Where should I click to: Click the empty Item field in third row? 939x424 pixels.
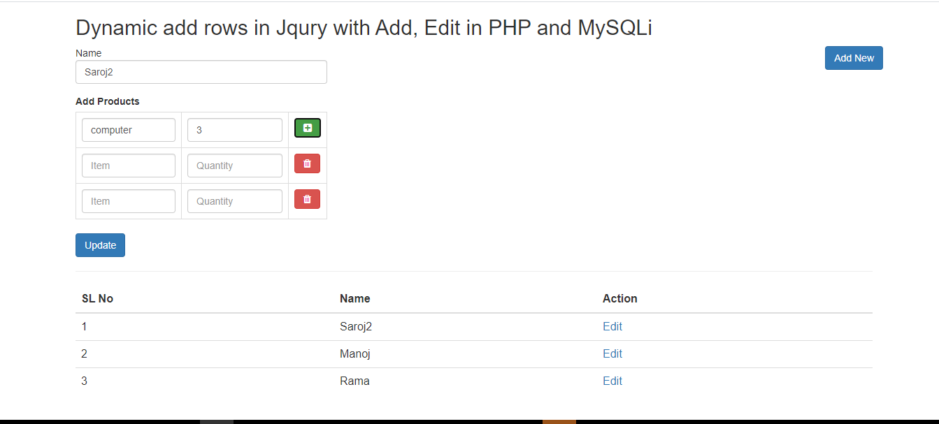[x=129, y=201]
